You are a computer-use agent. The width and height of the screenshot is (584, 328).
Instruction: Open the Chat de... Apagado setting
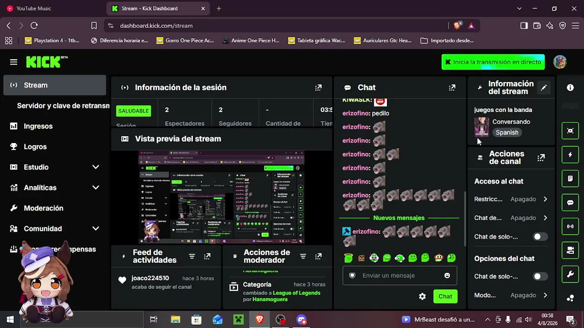511,218
